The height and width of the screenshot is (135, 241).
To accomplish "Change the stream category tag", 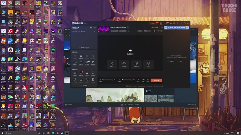I will click(x=119, y=31).
